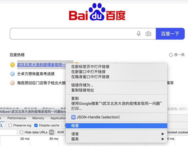Toggle the Preserve log checkbox

tap(10, 125)
